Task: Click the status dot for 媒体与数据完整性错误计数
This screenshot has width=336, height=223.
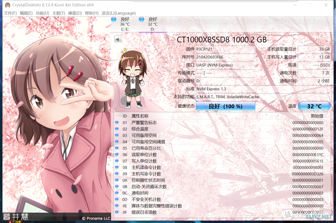Action: coord(117,206)
